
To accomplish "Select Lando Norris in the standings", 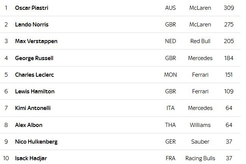I will 31,25.
